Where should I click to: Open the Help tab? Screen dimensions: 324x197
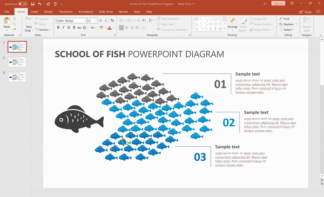point(149,12)
